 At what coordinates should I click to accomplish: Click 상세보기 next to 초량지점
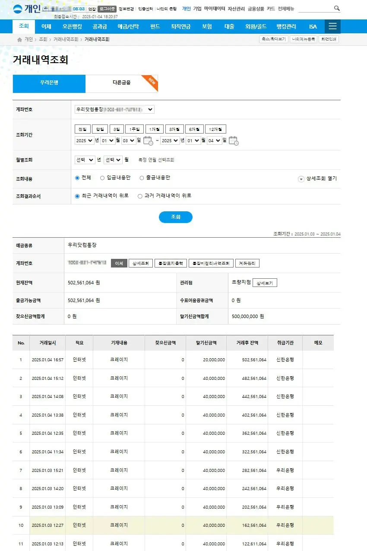pos(265,283)
